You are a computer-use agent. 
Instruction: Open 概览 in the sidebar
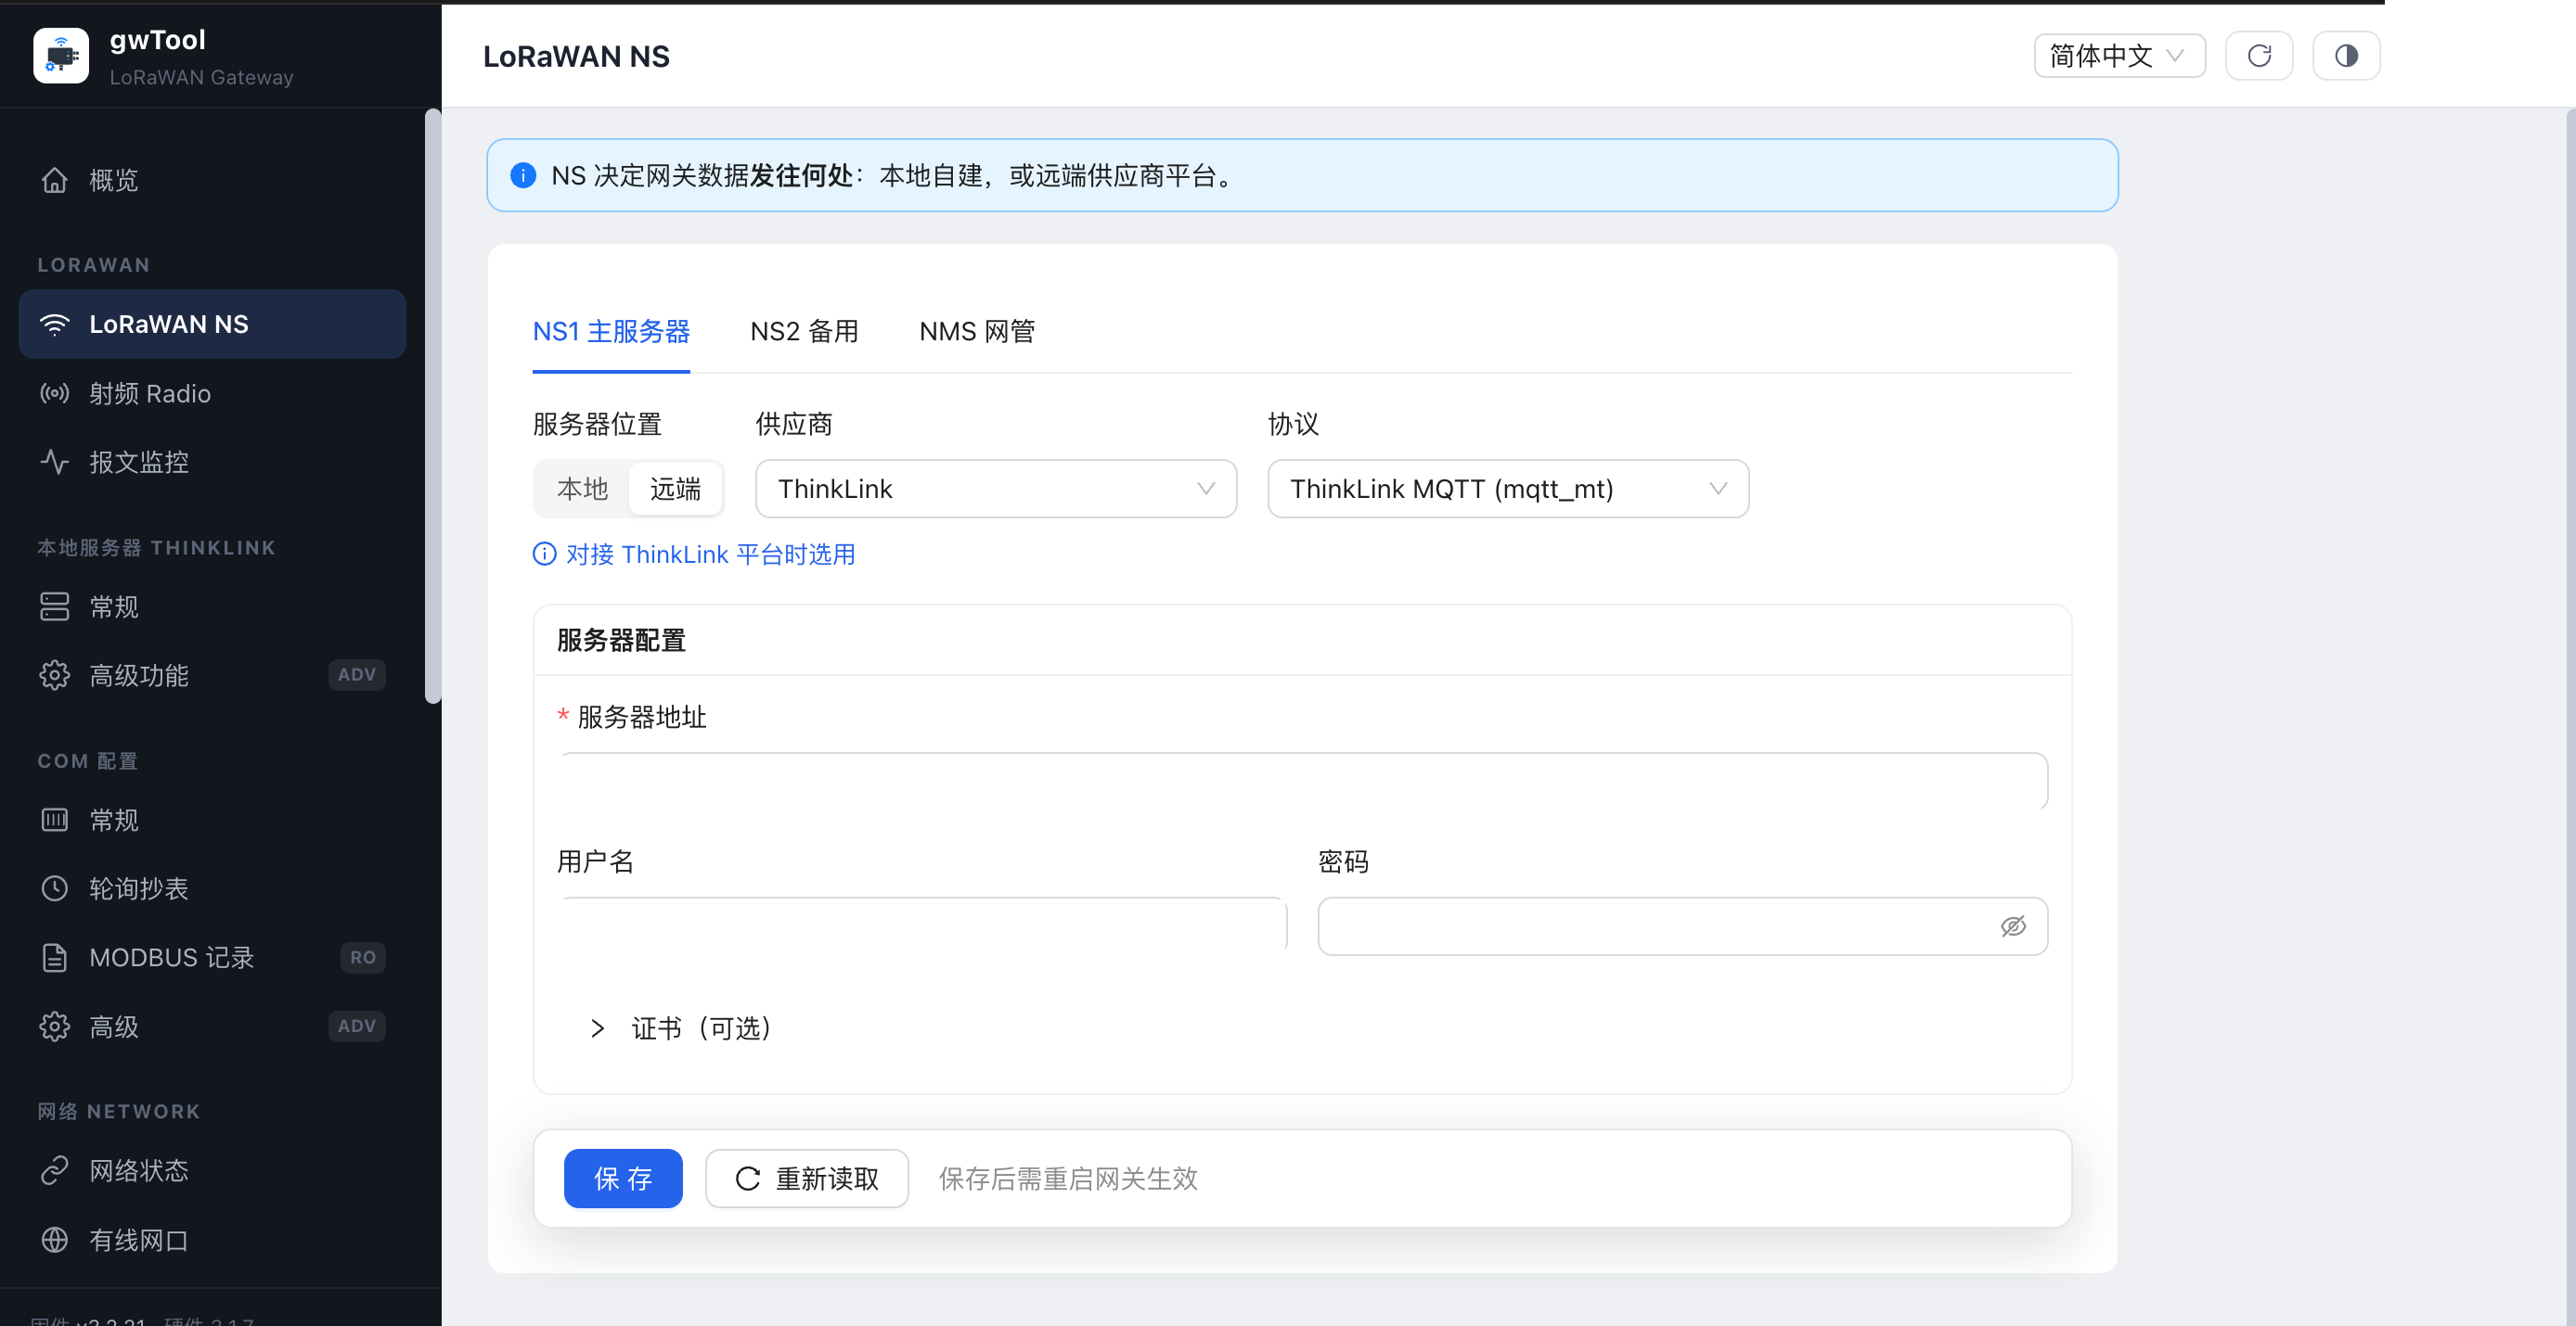click(x=212, y=180)
